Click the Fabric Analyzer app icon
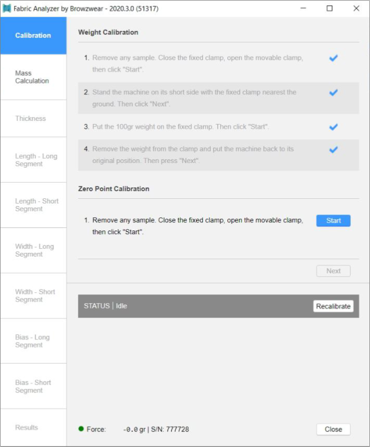 pyautogui.click(x=7, y=8)
